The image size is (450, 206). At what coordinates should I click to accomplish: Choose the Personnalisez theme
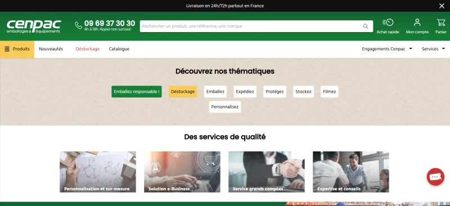point(224,107)
